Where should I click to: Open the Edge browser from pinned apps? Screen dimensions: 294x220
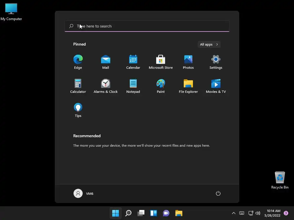[78, 62]
